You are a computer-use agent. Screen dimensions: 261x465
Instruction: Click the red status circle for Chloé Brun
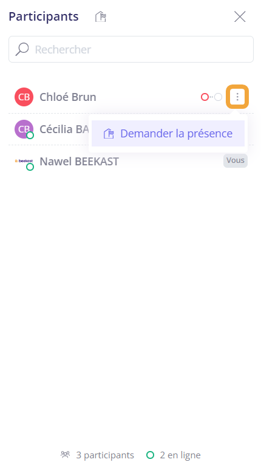(x=205, y=97)
